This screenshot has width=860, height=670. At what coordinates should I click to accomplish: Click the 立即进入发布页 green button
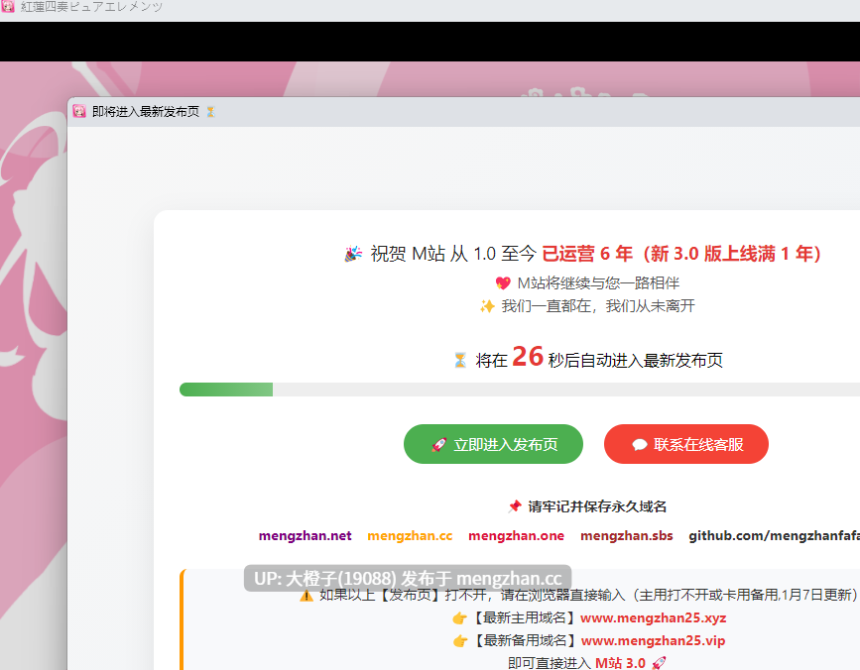493,444
